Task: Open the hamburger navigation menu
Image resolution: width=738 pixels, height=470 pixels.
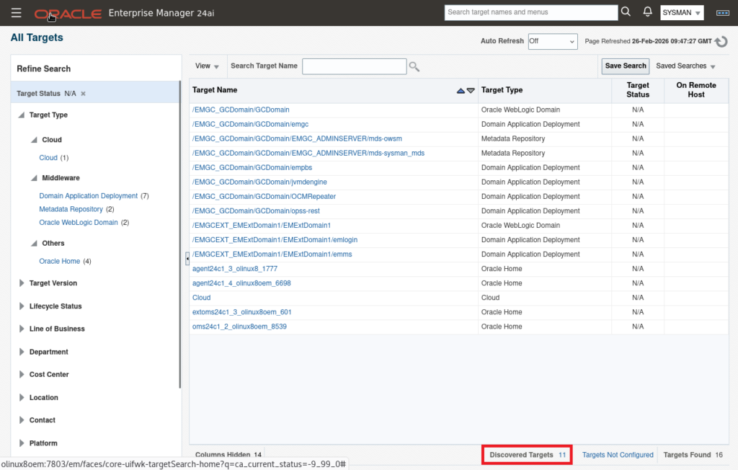Action: pyautogui.click(x=17, y=13)
